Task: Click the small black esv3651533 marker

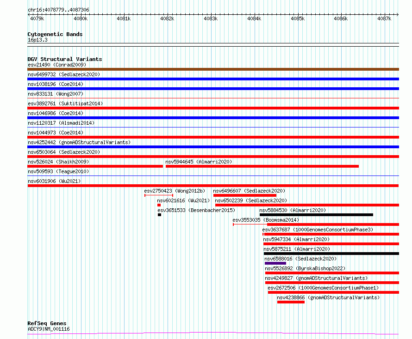Action: 160,215
